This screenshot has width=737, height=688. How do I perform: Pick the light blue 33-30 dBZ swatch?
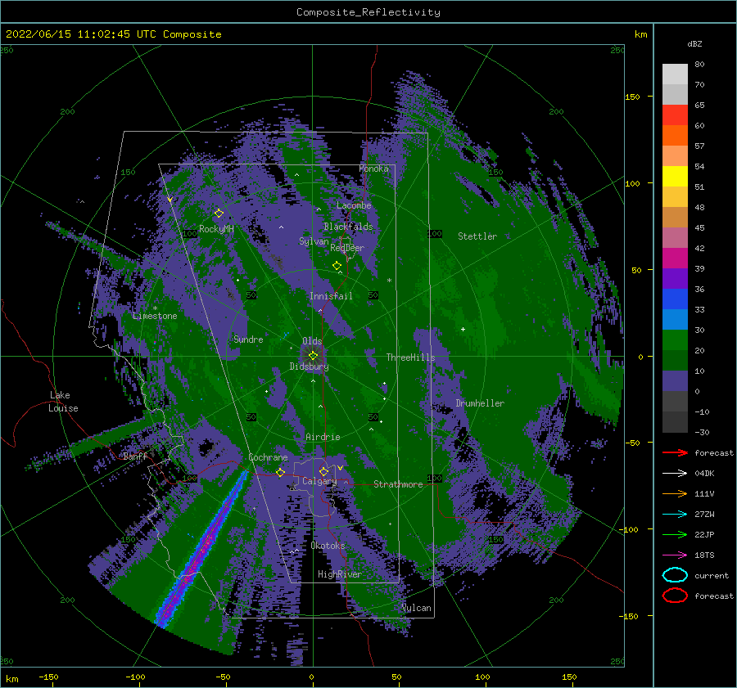[675, 319]
